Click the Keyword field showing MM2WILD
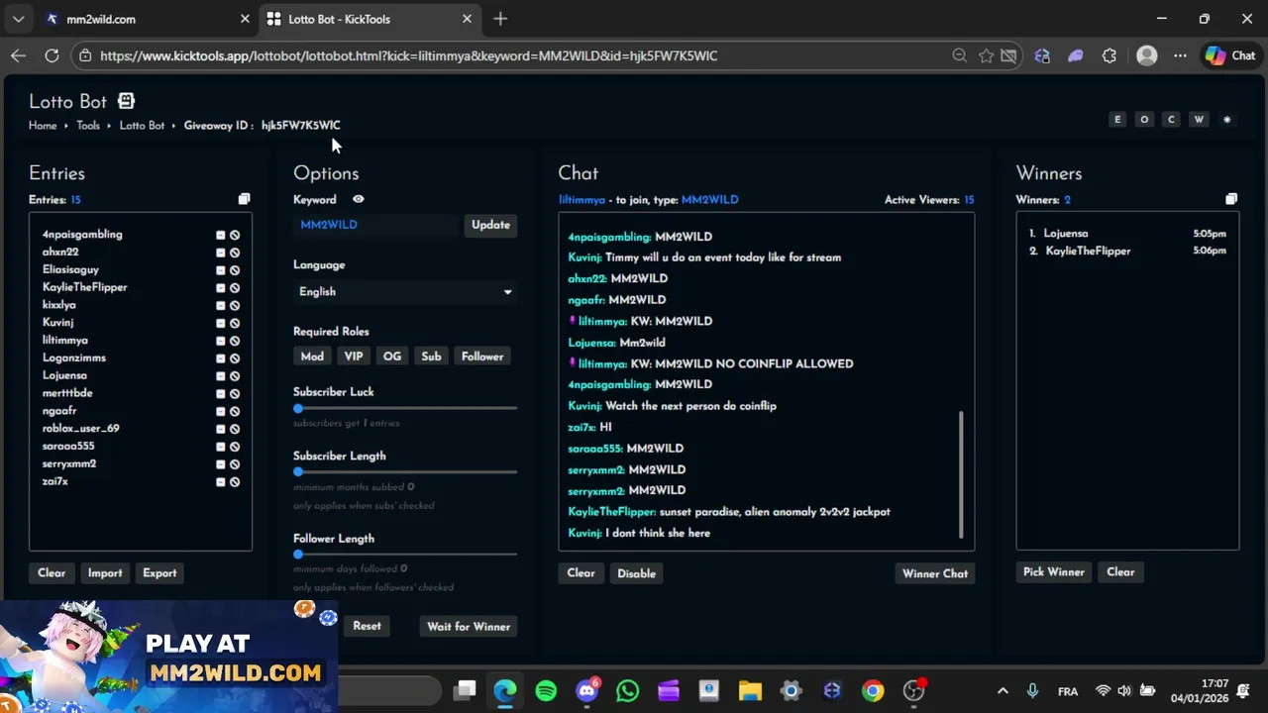The height and width of the screenshot is (713, 1268). point(376,225)
